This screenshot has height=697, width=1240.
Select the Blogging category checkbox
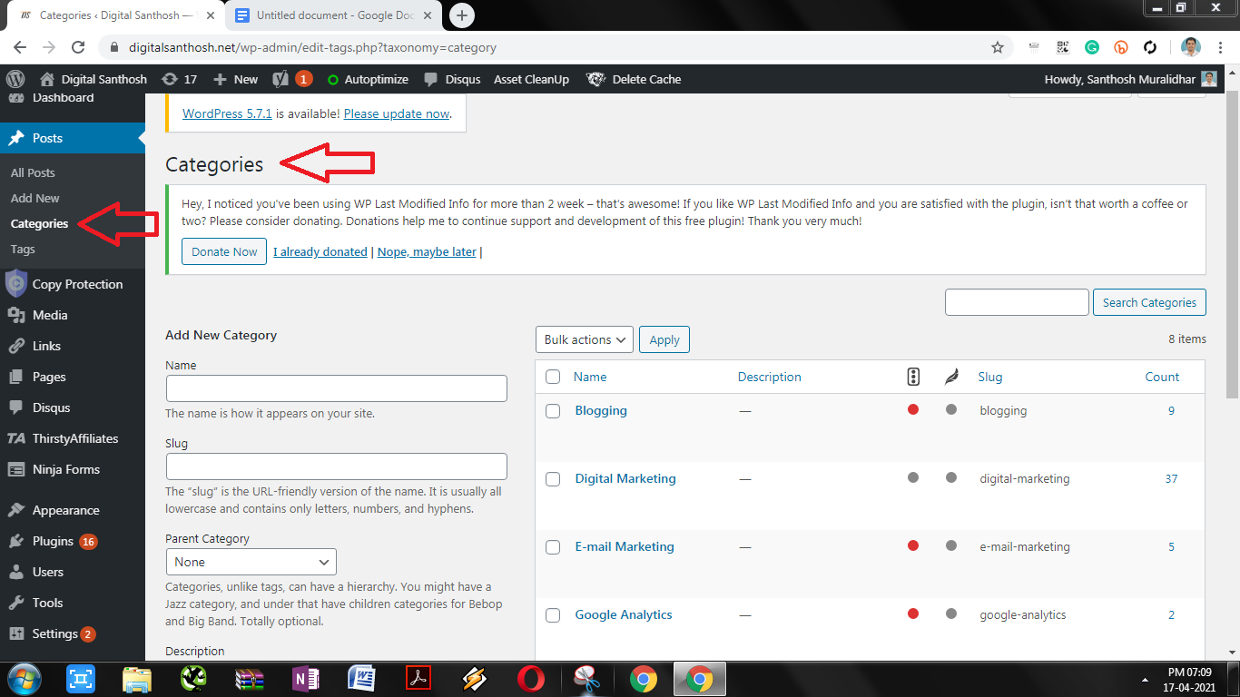coord(553,411)
